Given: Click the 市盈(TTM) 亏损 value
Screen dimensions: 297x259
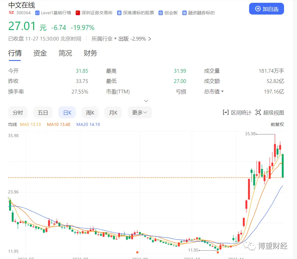Looking at the screenshot, I should 181,92.
